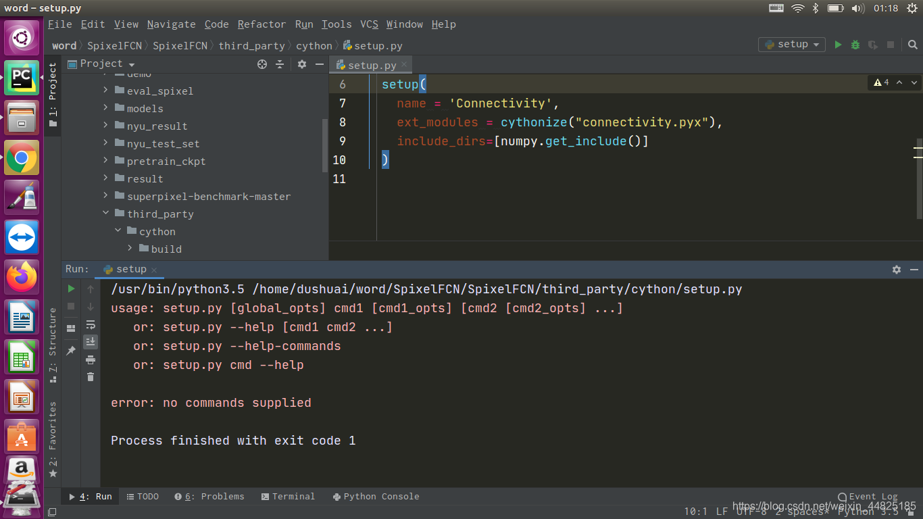The height and width of the screenshot is (519, 923).
Task: Collapse the third_party folder chevron
Action: click(x=105, y=213)
